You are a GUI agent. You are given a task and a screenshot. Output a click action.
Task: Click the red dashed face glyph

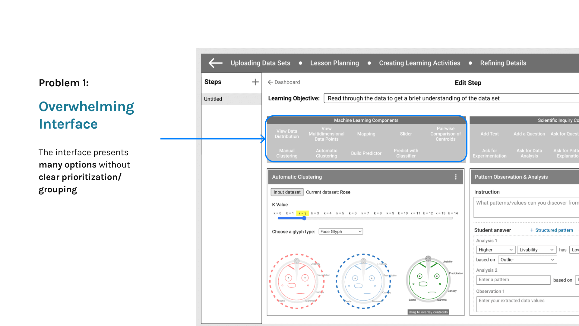[x=297, y=281]
